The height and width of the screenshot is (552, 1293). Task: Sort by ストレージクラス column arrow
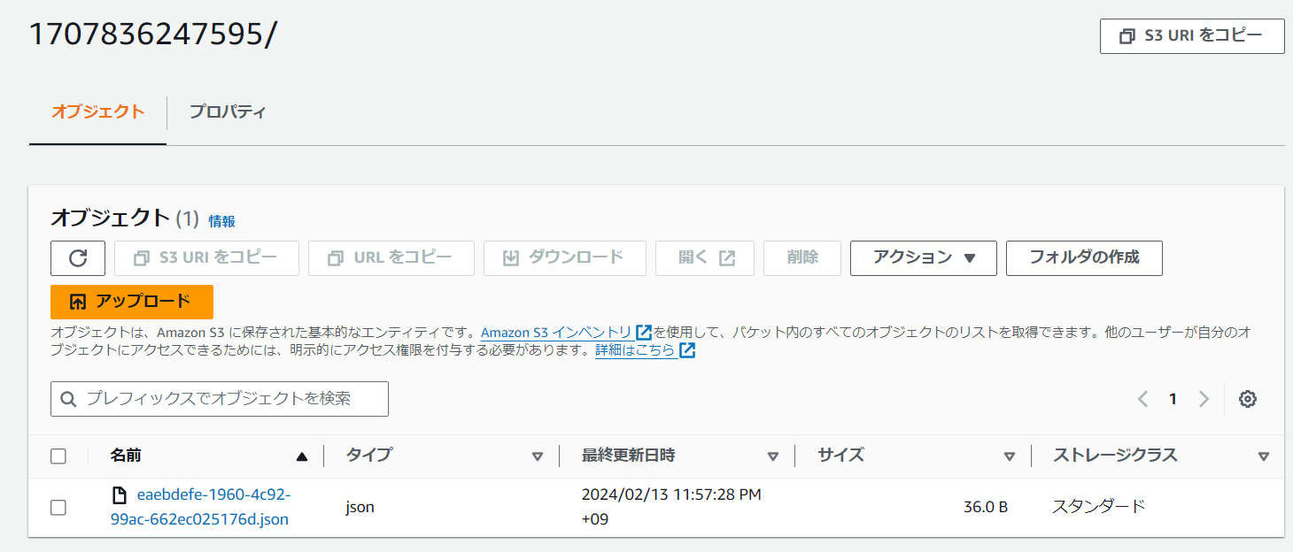tap(1263, 456)
